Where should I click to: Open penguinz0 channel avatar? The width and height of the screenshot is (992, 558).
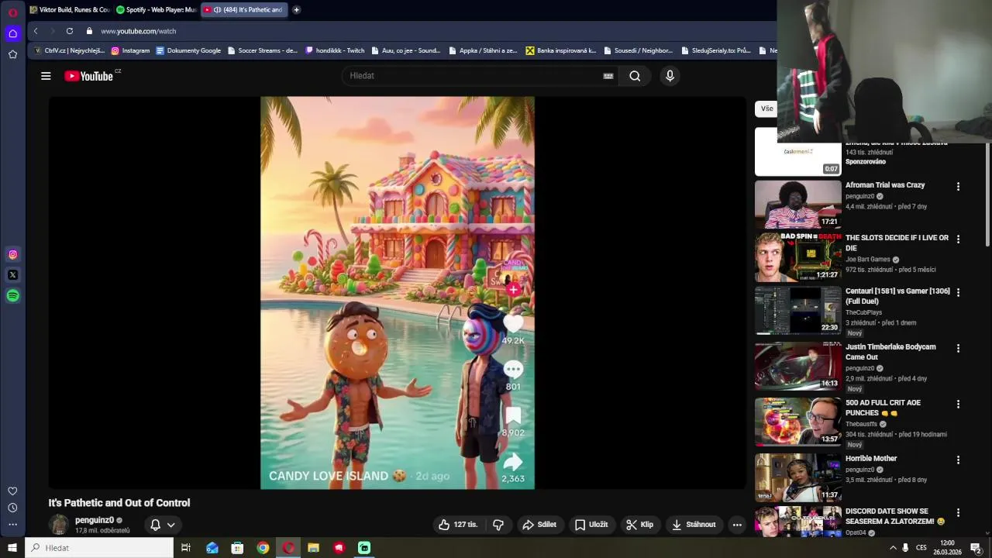point(59,525)
